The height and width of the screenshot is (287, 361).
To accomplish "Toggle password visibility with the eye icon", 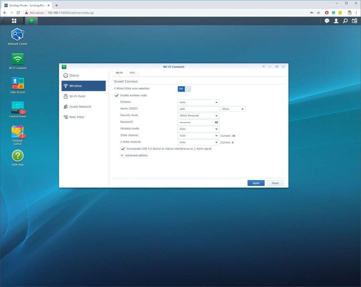I will pyautogui.click(x=217, y=122).
